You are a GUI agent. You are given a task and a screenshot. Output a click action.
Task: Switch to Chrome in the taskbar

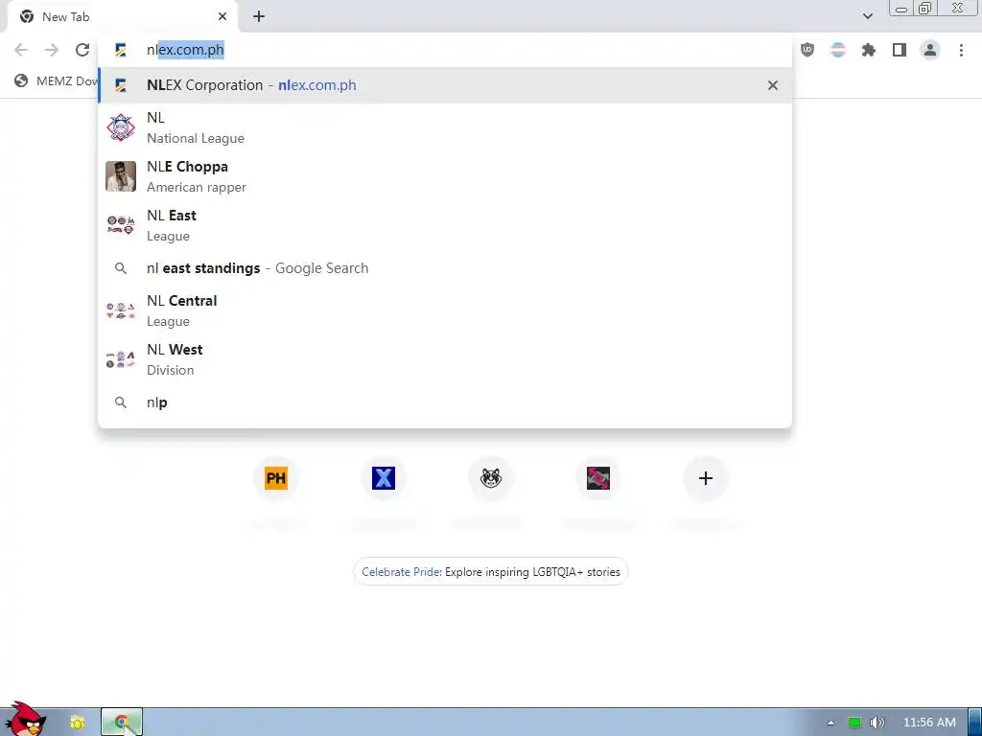click(x=122, y=723)
